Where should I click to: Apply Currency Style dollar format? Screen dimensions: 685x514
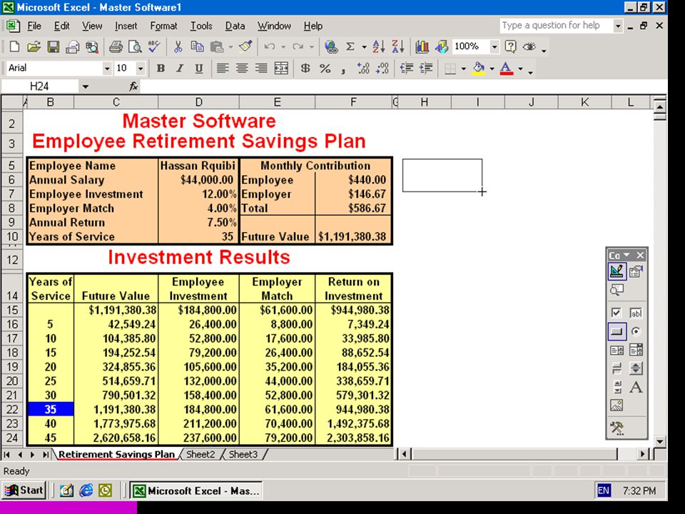305,69
